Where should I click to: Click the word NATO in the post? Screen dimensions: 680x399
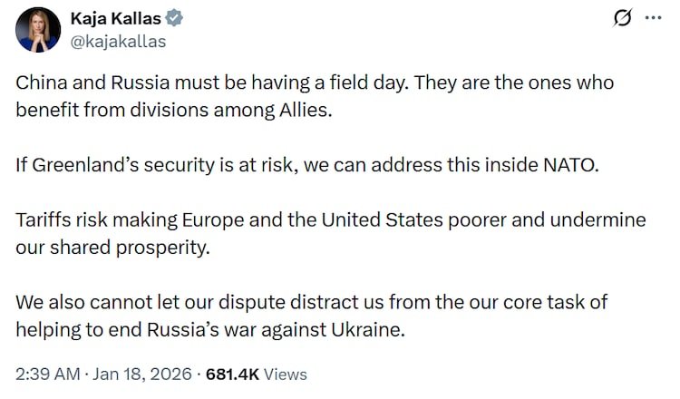tap(574, 166)
